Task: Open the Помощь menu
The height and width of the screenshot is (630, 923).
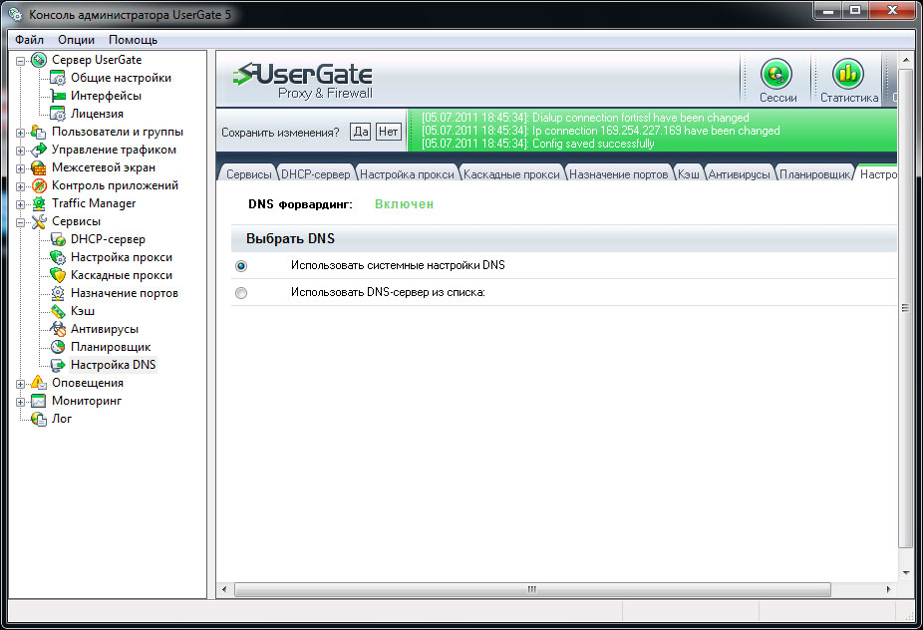Action: click(133, 40)
